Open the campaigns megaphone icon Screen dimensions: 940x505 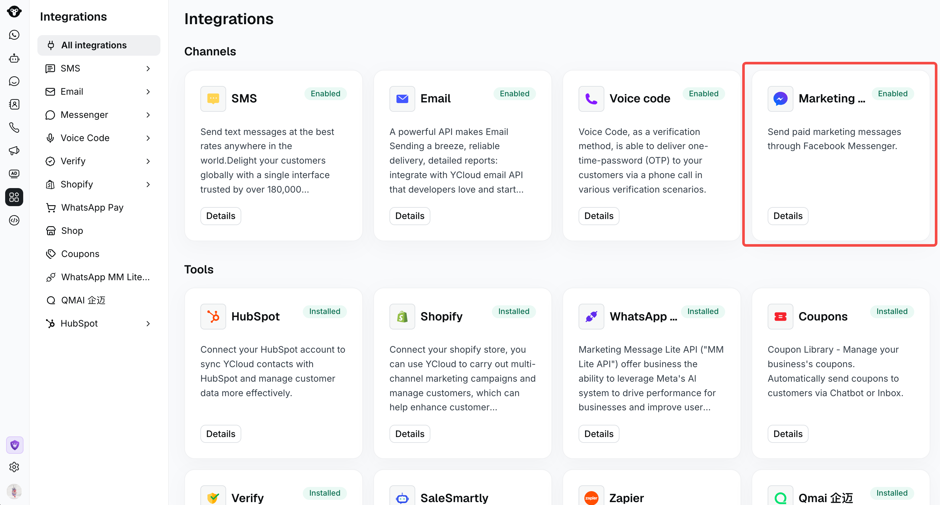coord(14,151)
